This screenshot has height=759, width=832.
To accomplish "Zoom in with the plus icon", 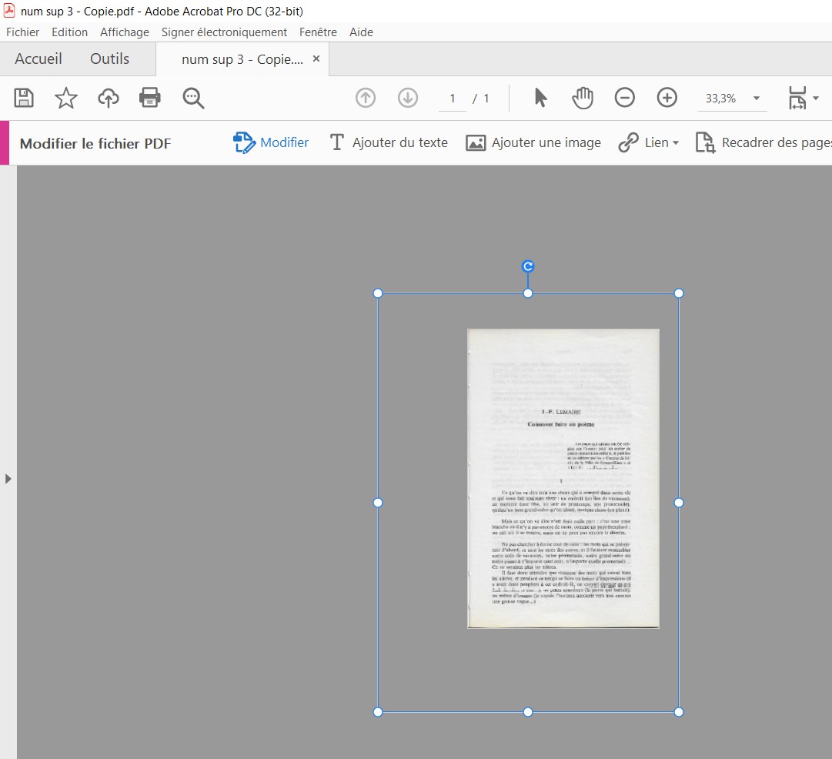I will (x=667, y=98).
